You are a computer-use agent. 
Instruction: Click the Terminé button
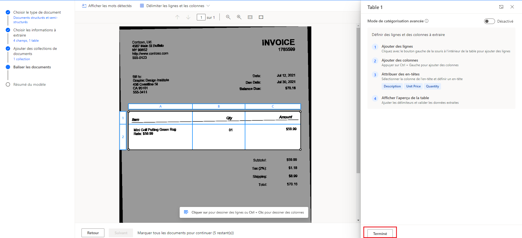tap(380, 233)
